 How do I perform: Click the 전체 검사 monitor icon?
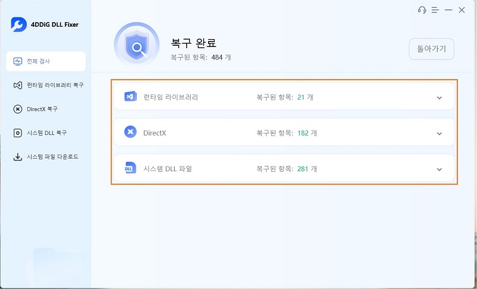tap(18, 61)
